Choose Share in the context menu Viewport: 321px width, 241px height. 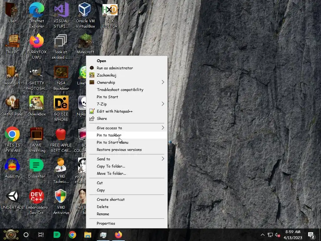127,118
